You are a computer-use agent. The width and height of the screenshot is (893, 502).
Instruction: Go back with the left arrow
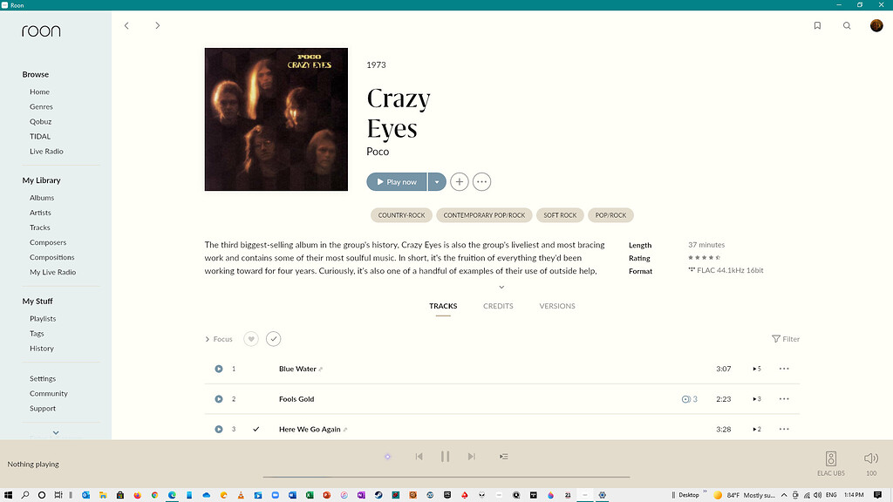[x=126, y=25]
